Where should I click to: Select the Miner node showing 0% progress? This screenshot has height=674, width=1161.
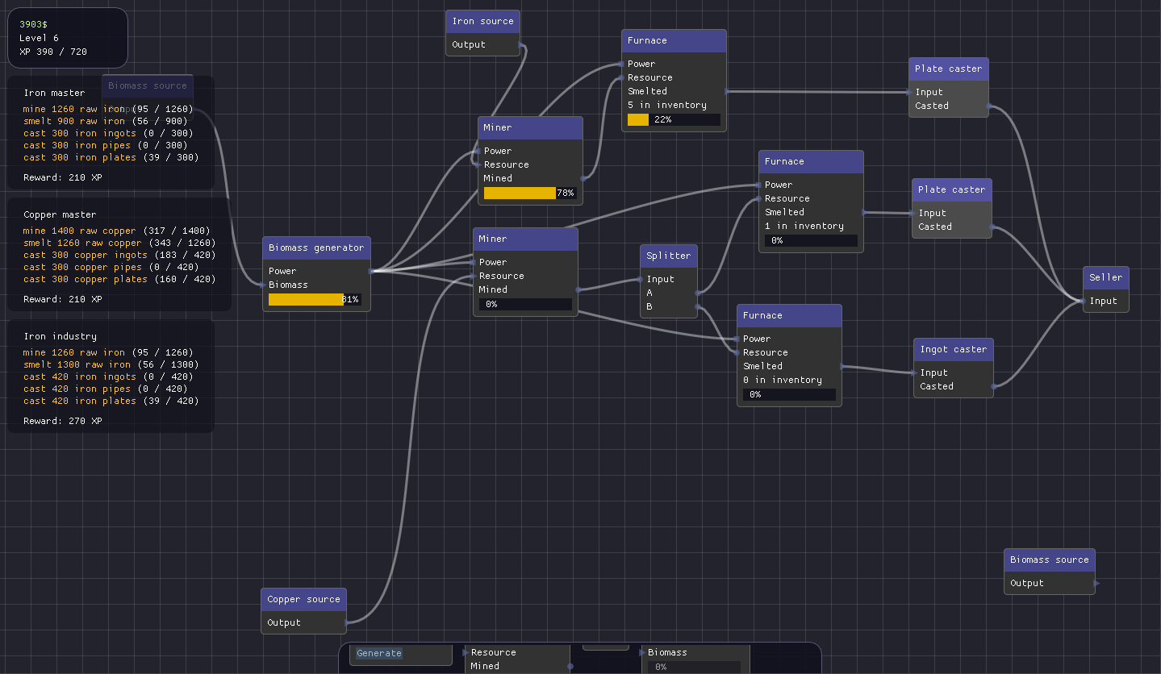click(x=525, y=239)
